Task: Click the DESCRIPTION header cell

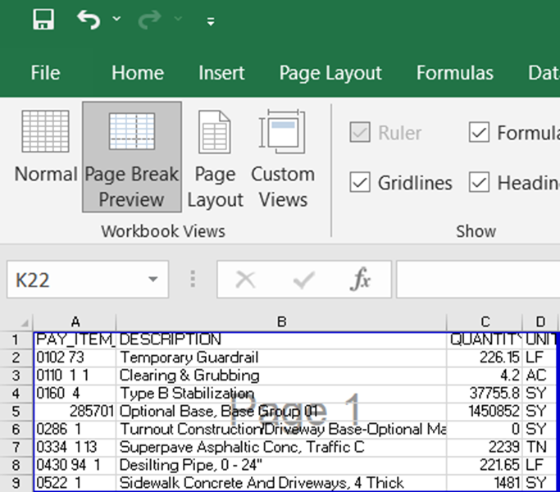Action: point(281,339)
